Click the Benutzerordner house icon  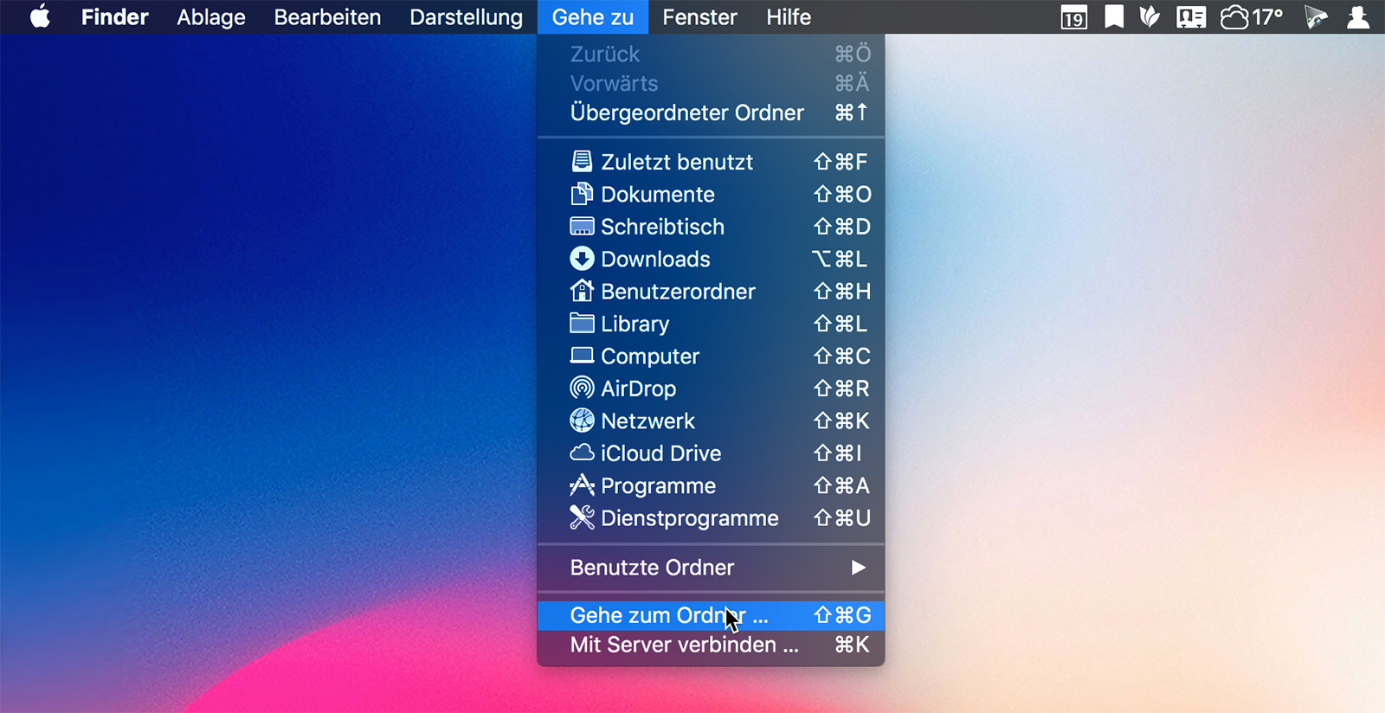(x=582, y=291)
